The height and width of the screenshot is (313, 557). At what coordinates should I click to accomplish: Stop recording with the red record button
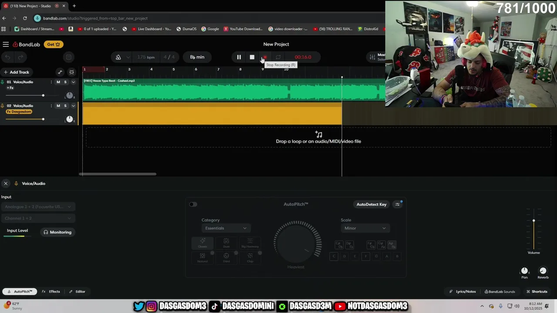pos(265,57)
